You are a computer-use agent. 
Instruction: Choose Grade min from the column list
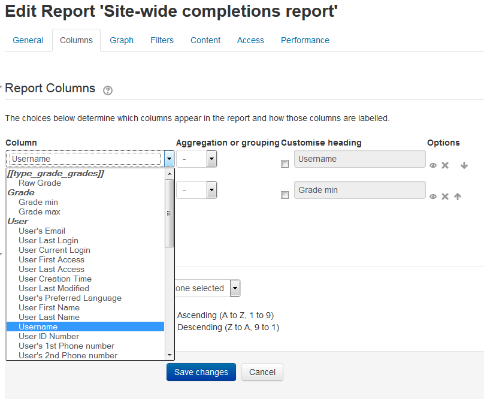point(86,202)
